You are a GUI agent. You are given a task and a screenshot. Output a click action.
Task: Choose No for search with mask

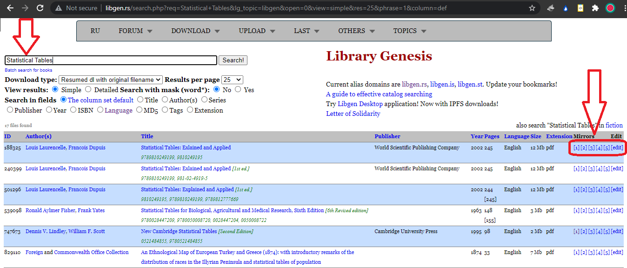217,90
